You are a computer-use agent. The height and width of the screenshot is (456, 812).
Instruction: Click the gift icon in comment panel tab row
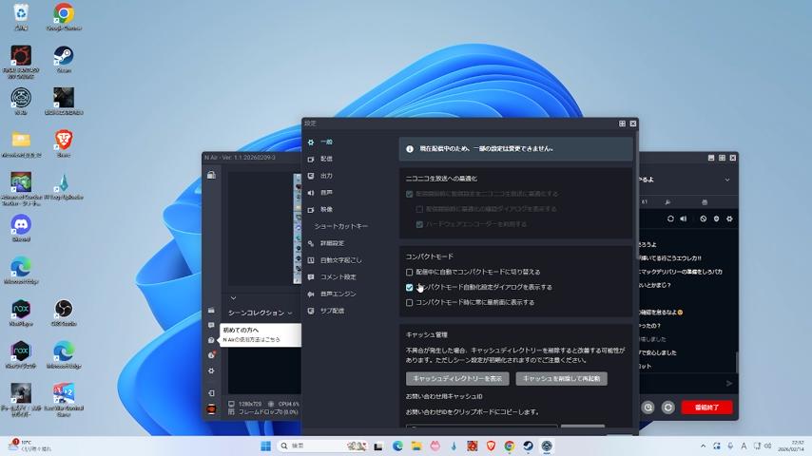[x=705, y=202]
